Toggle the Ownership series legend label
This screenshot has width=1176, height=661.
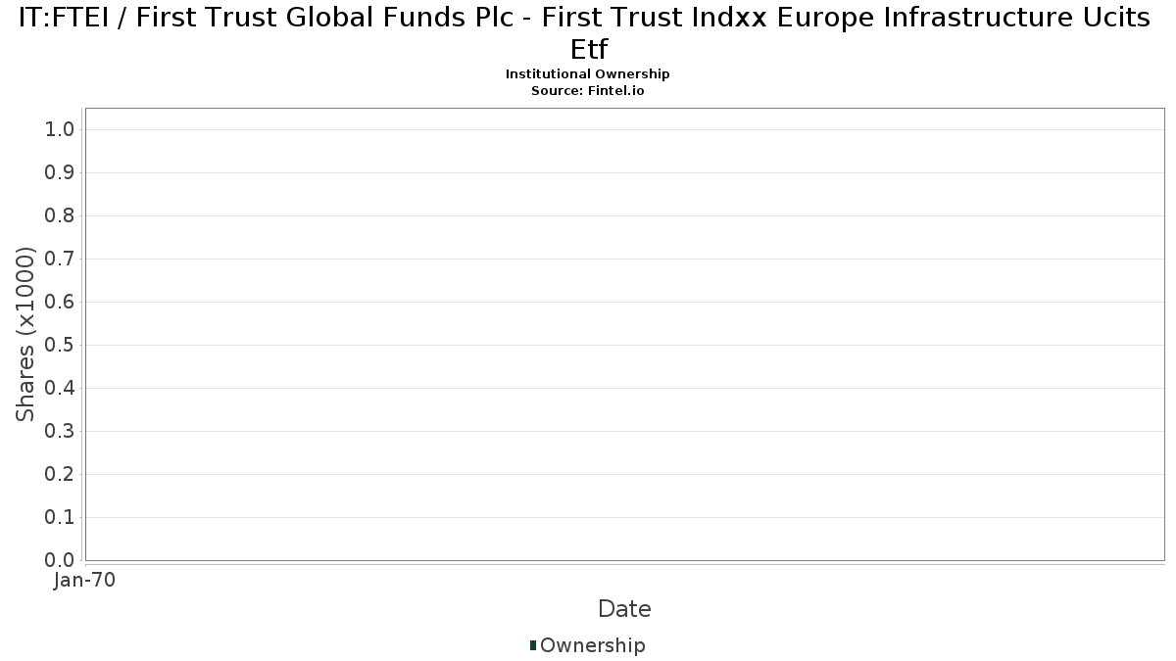[x=593, y=645]
